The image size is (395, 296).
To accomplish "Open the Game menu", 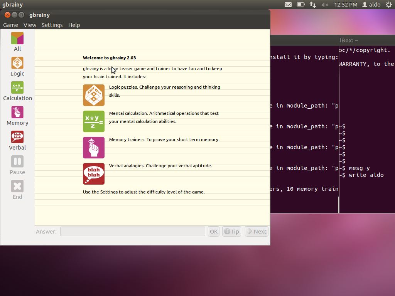I will pyautogui.click(x=10, y=25).
